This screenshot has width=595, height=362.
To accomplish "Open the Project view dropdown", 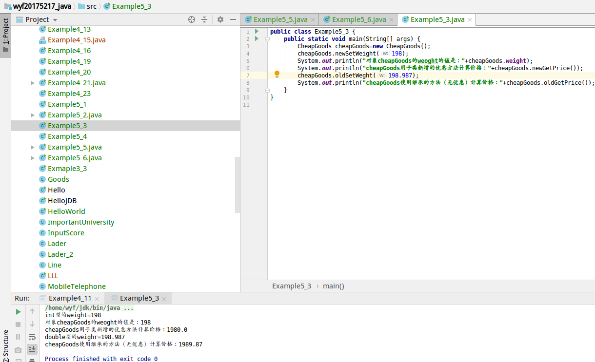I will (55, 20).
